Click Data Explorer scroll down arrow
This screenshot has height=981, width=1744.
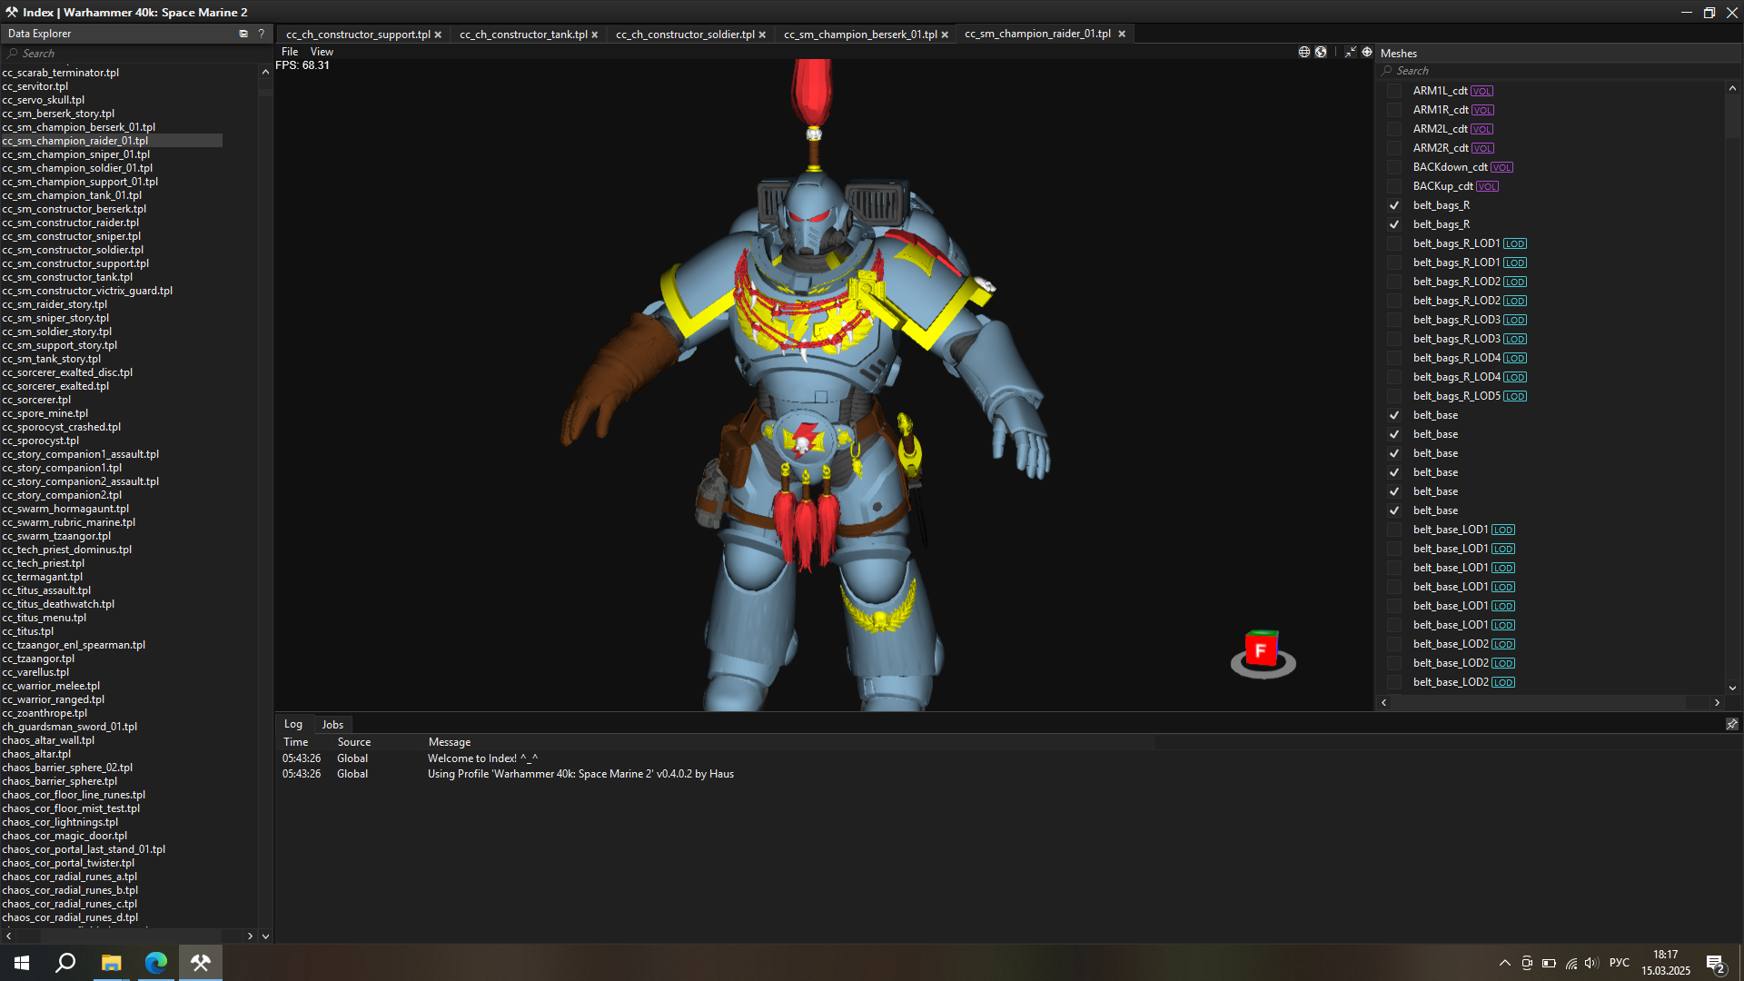pyautogui.click(x=265, y=936)
